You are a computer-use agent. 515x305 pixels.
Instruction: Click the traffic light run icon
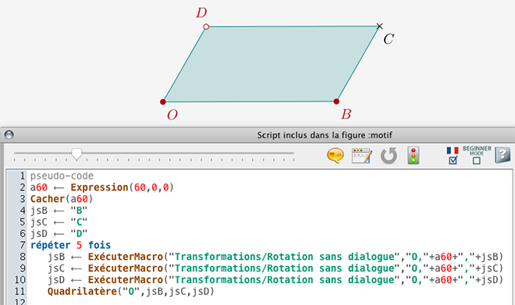[414, 155]
